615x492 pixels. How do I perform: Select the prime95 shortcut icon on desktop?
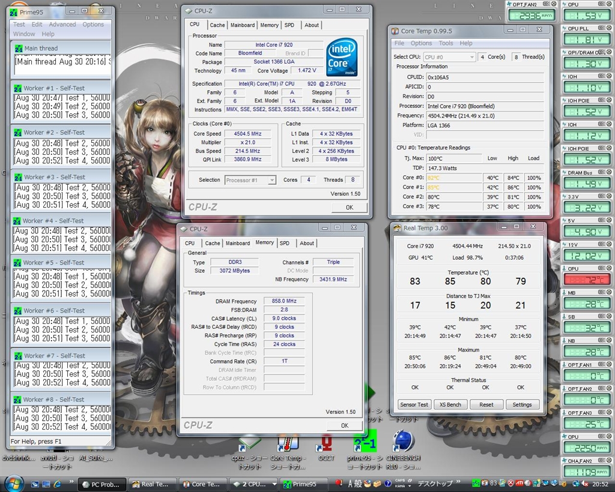[x=365, y=444]
